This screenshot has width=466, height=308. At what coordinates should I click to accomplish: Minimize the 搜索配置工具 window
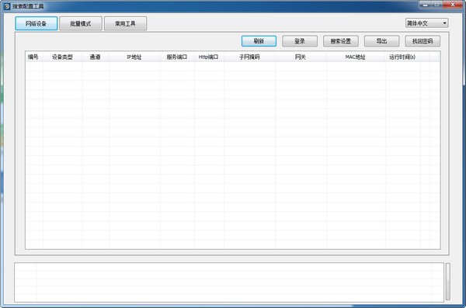tap(426, 5)
